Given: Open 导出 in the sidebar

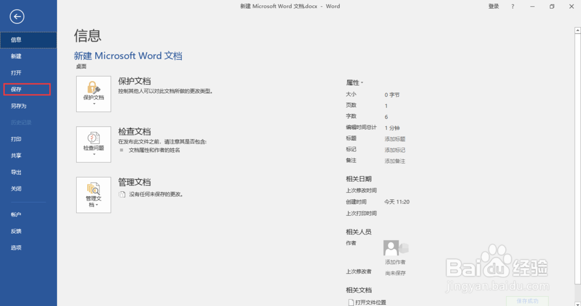Looking at the screenshot, I should tap(28, 172).
